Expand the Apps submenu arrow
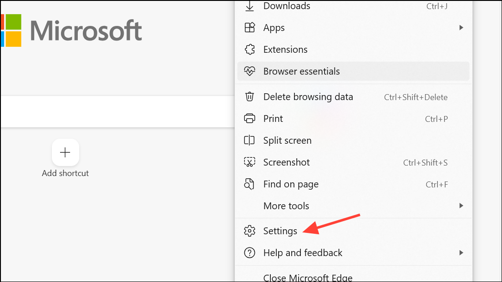Image resolution: width=502 pixels, height=282 pixels. pos(461,28)
